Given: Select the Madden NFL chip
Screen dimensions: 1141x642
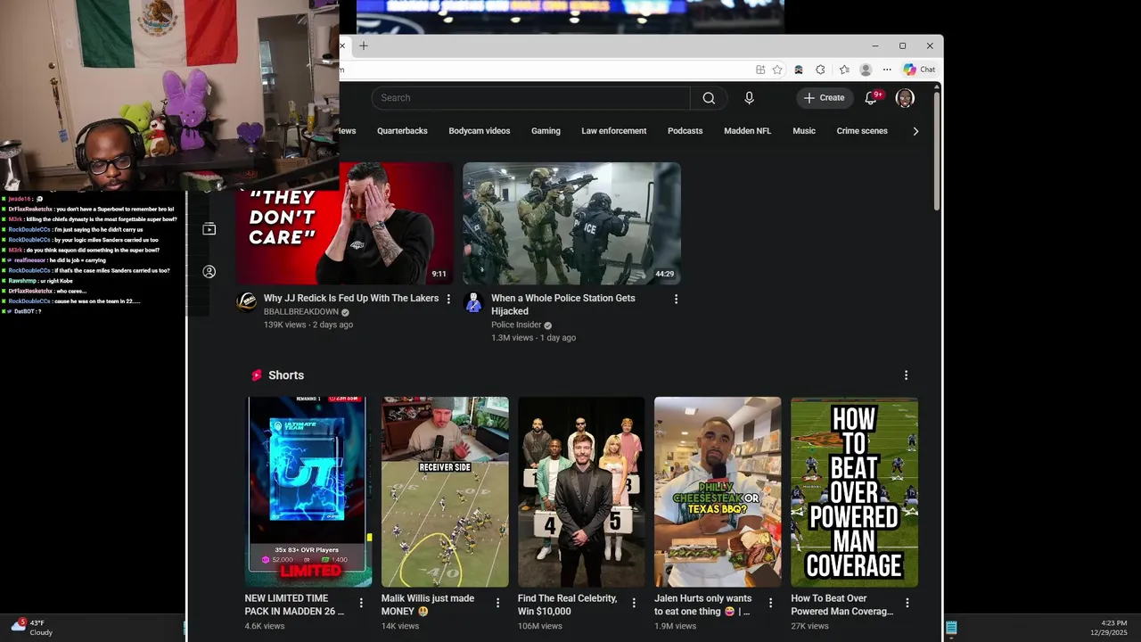Looking at the screenshot, I should click(x=748, y=131).
